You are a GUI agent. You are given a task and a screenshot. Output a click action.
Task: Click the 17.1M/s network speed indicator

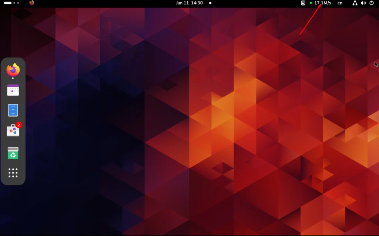[321, 3]
